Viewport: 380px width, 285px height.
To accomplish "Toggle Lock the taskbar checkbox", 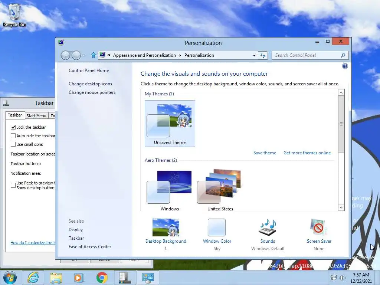I will (x=13, y=127).
